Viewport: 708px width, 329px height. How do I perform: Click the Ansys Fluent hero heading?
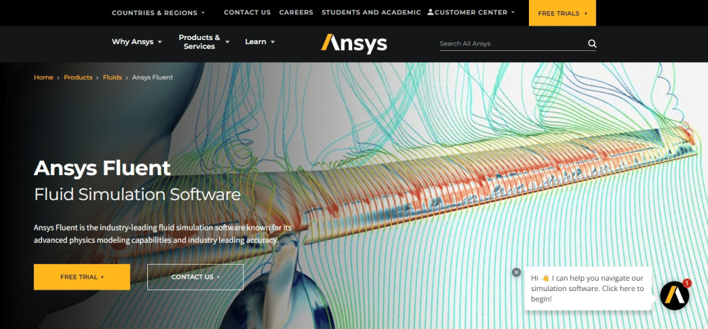(x=102, y=168)
